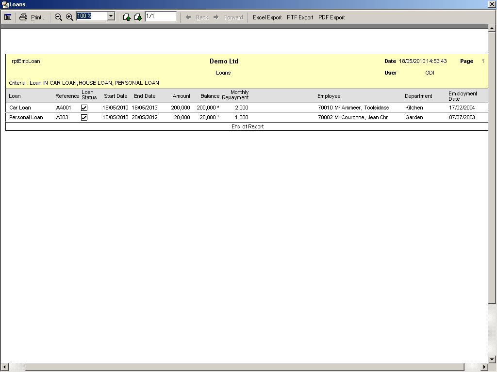Screen dimensions: 497x372
Task: Go to previous page with up-arrow icon
Action: [127, 17]
